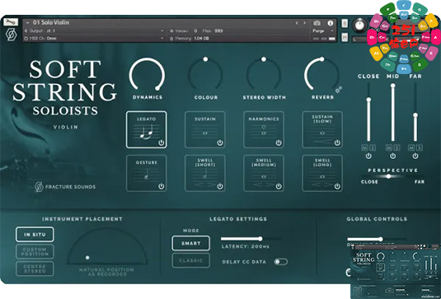Image resolution: width=441 pixels, height=299 pixels.
Task: Mute the Mid mic with M button
Action: 389,147
